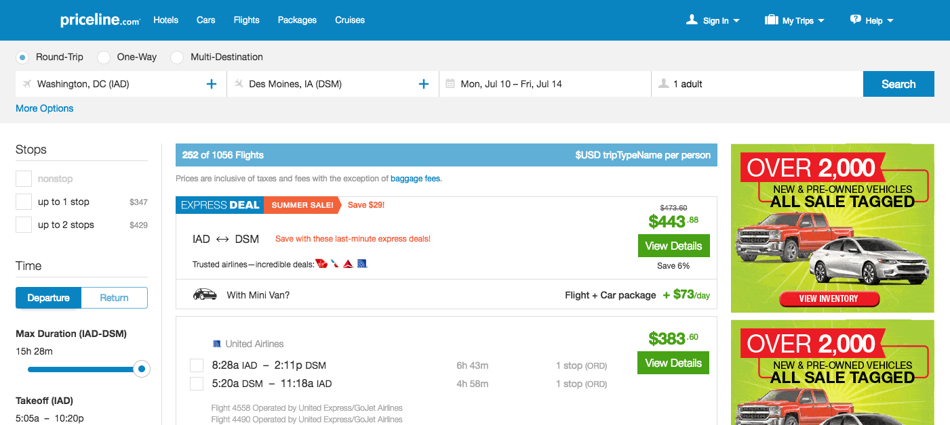Viewport: 950px width, 425px height.
Task: Click the "With Mini Van?" text
Action: pyautogui.click(x=258, y=295)
